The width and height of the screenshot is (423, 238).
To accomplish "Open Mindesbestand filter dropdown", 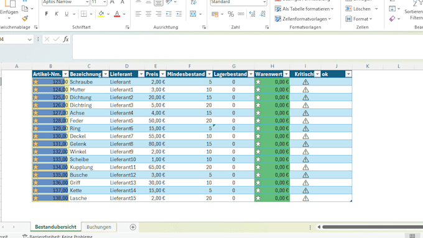I will tap(210, 74).
